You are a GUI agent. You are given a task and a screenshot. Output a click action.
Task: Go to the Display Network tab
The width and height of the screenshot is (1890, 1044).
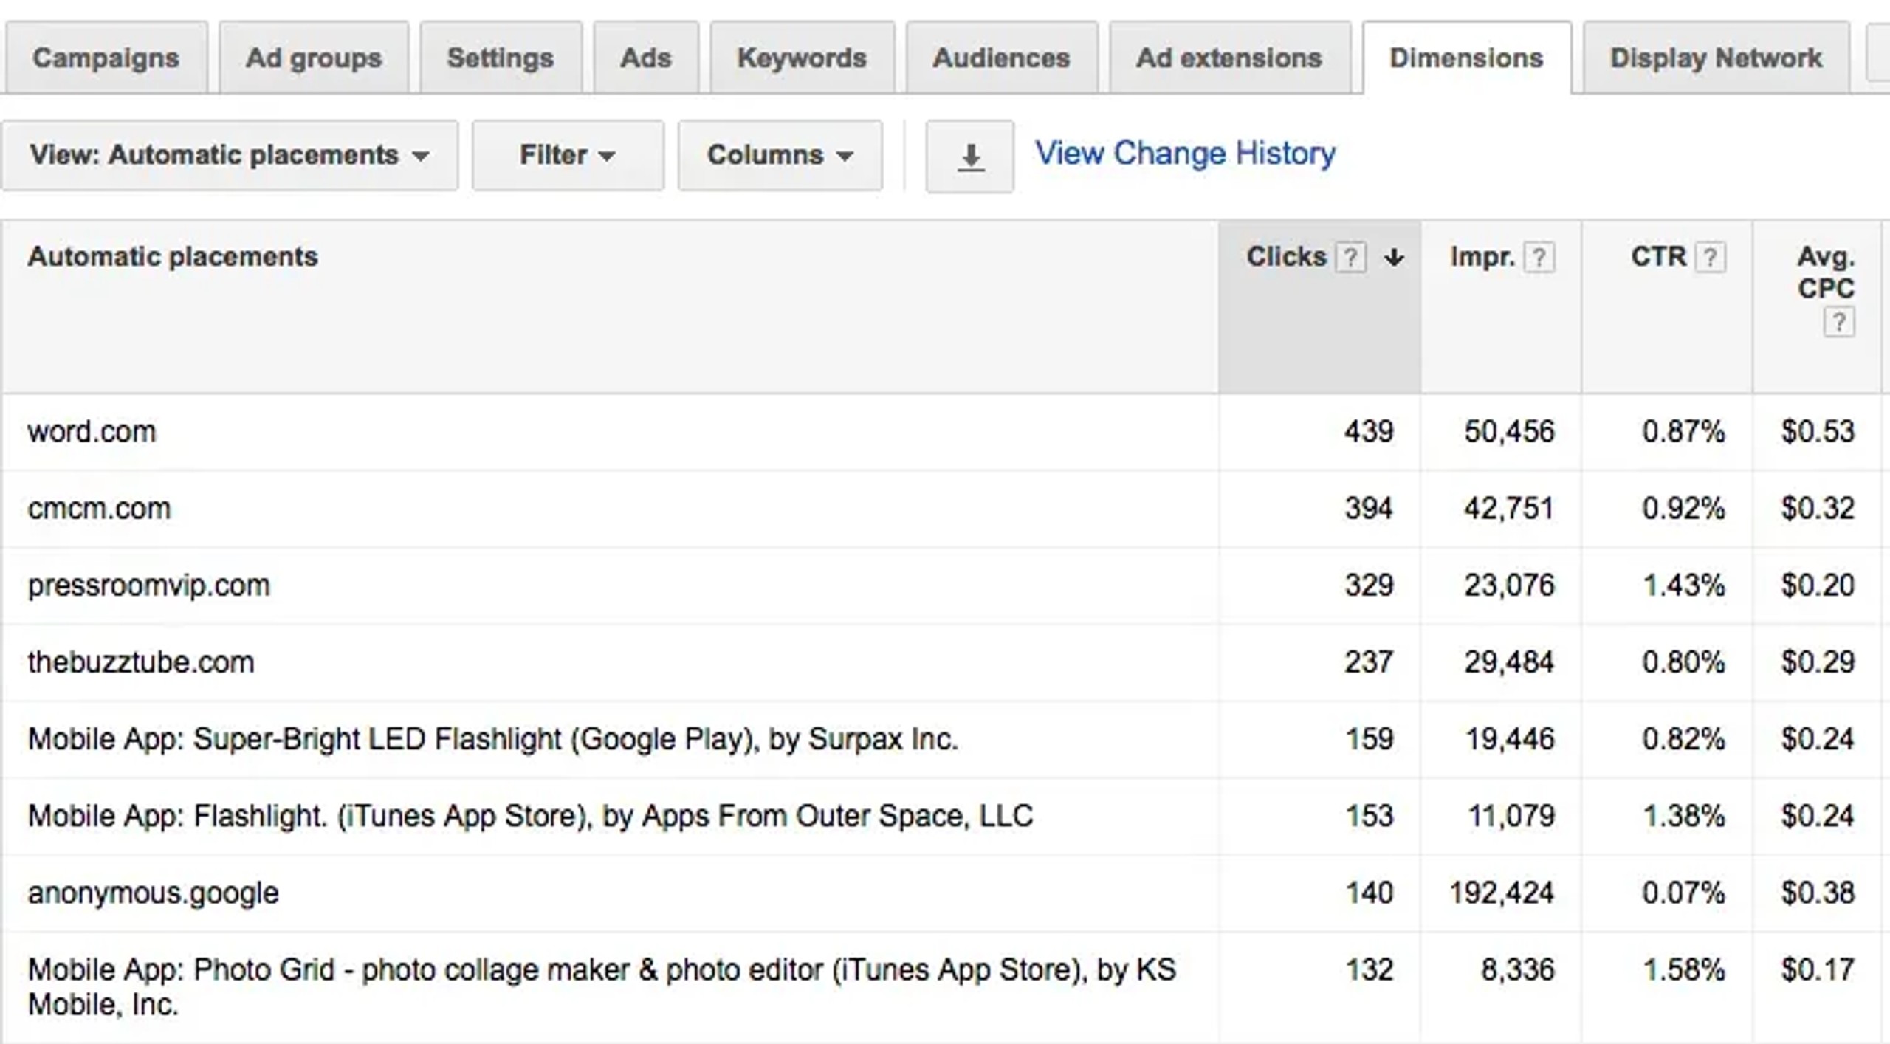click(x=1715, y=58)
